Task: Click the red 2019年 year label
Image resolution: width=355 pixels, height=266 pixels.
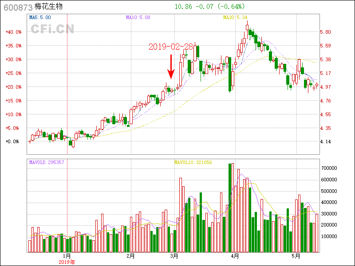Action: (x=67, y=262)
